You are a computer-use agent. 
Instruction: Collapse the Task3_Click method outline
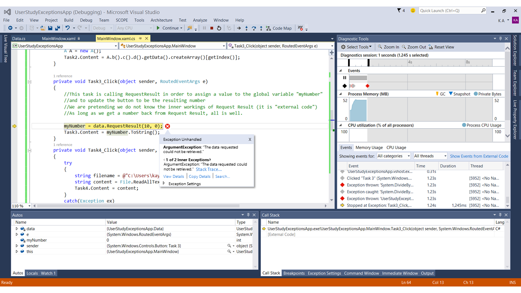[29, 82]
